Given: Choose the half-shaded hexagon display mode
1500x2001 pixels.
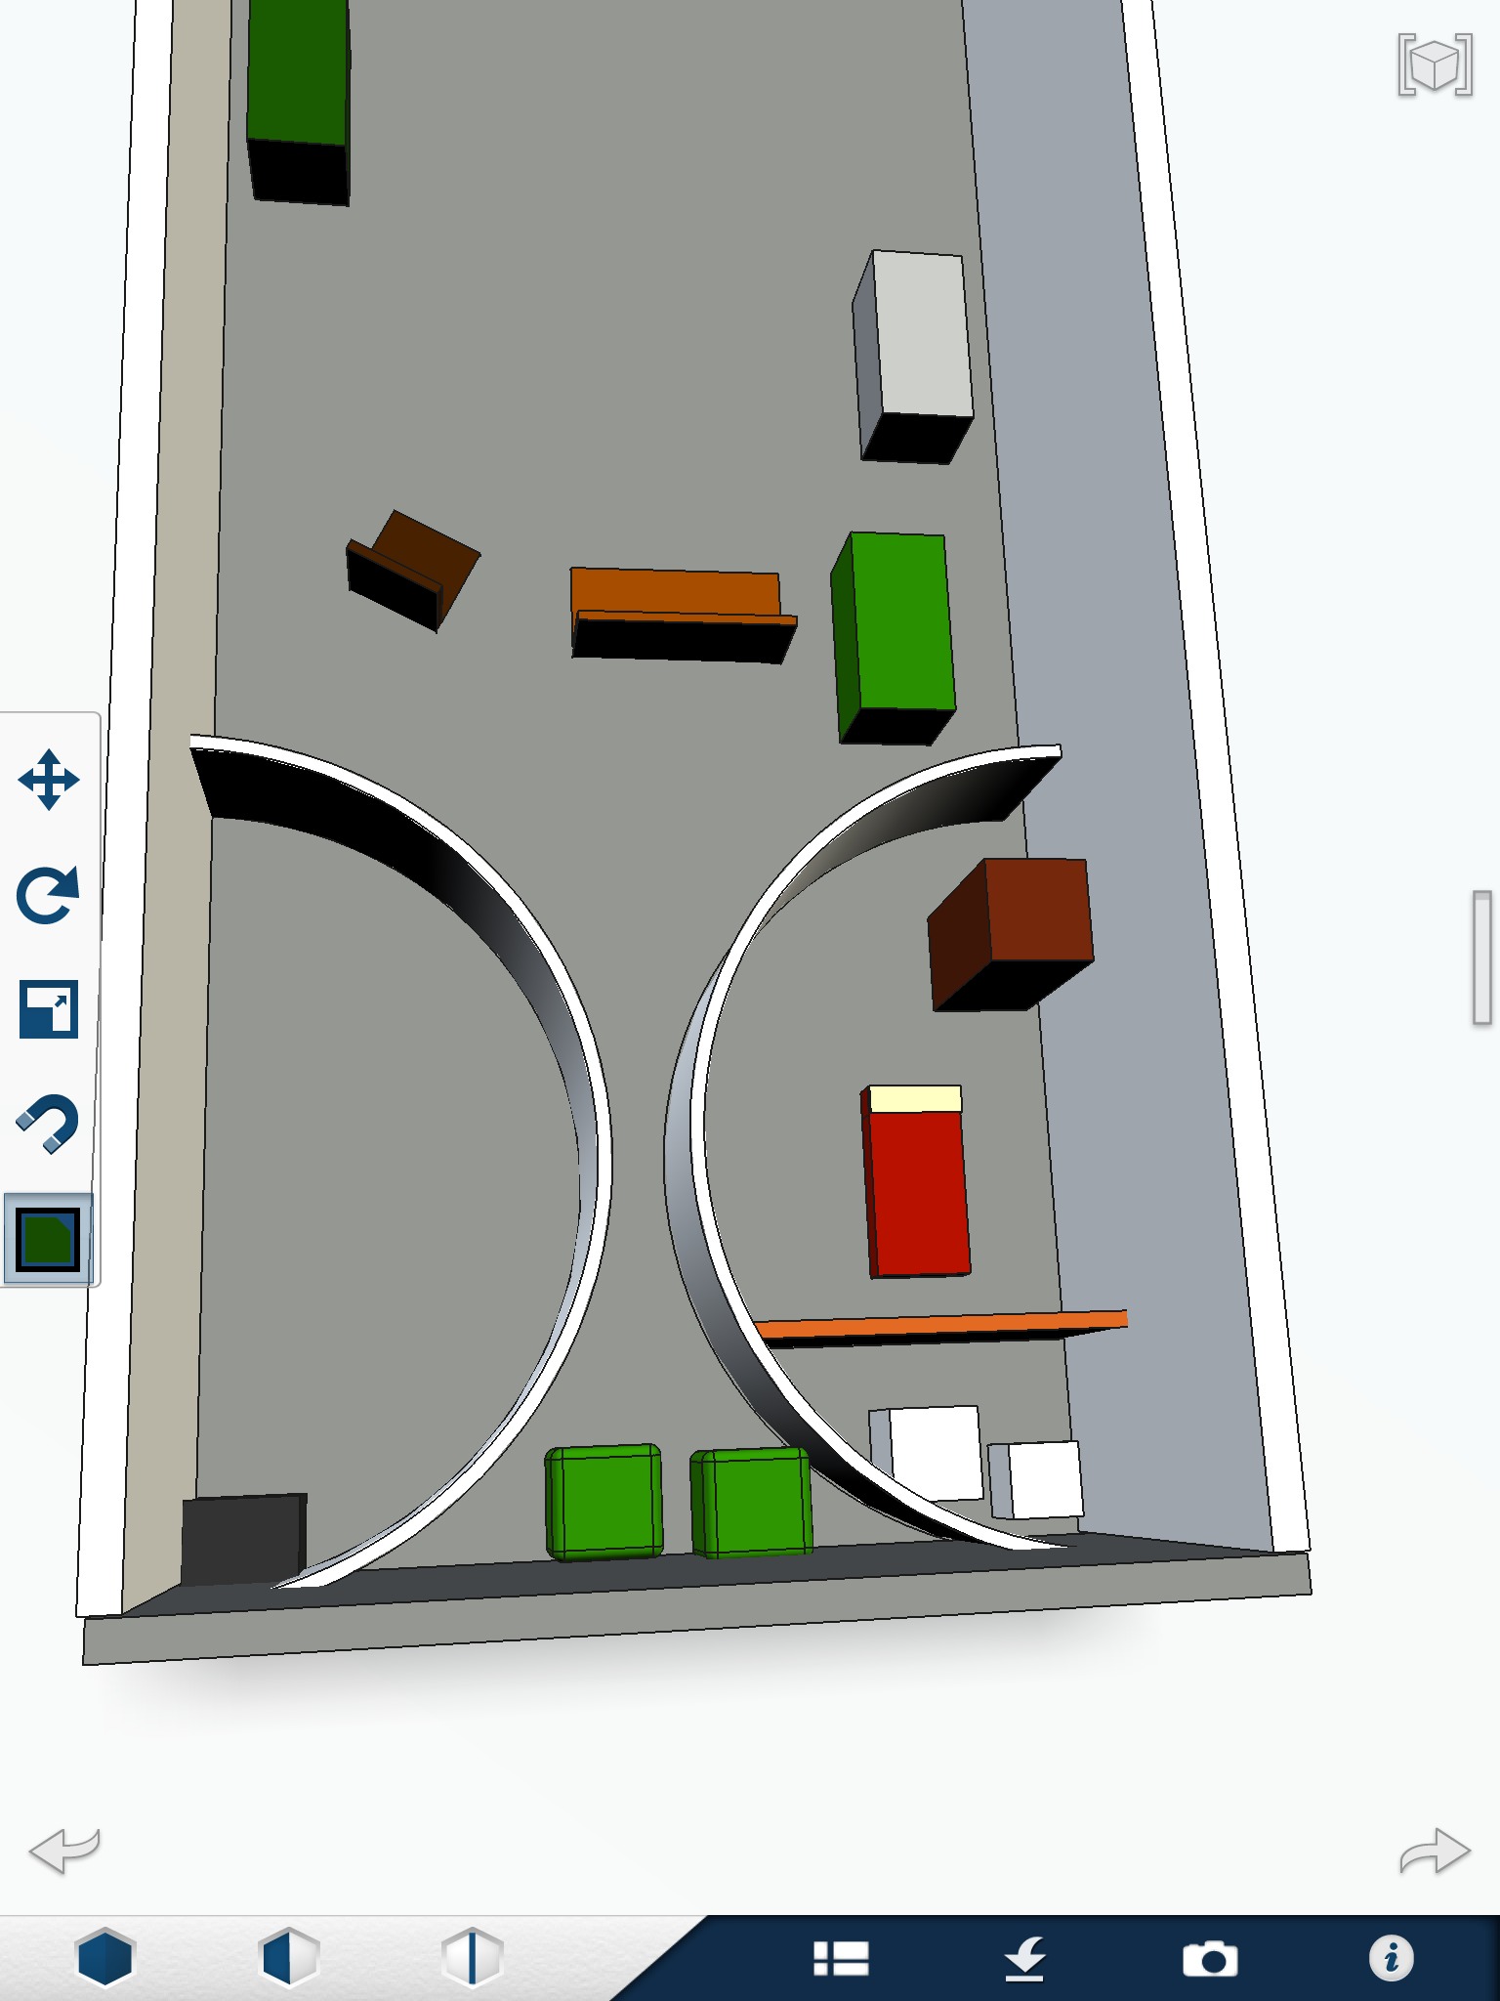Looking at the screenshot, I should tap(288, 1957).
